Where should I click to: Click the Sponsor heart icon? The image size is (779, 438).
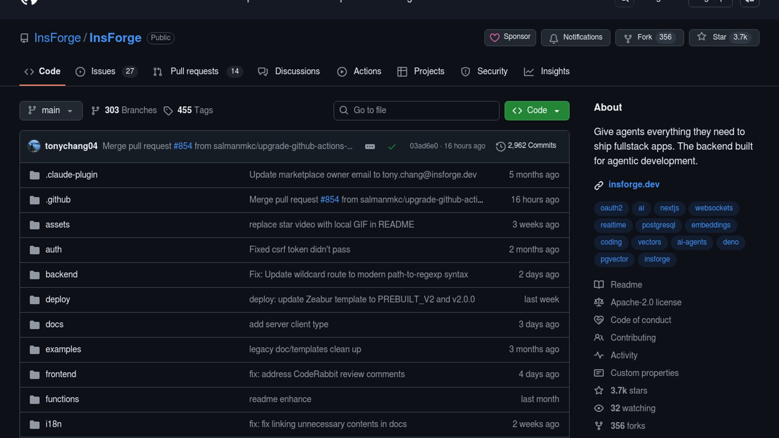495,37
